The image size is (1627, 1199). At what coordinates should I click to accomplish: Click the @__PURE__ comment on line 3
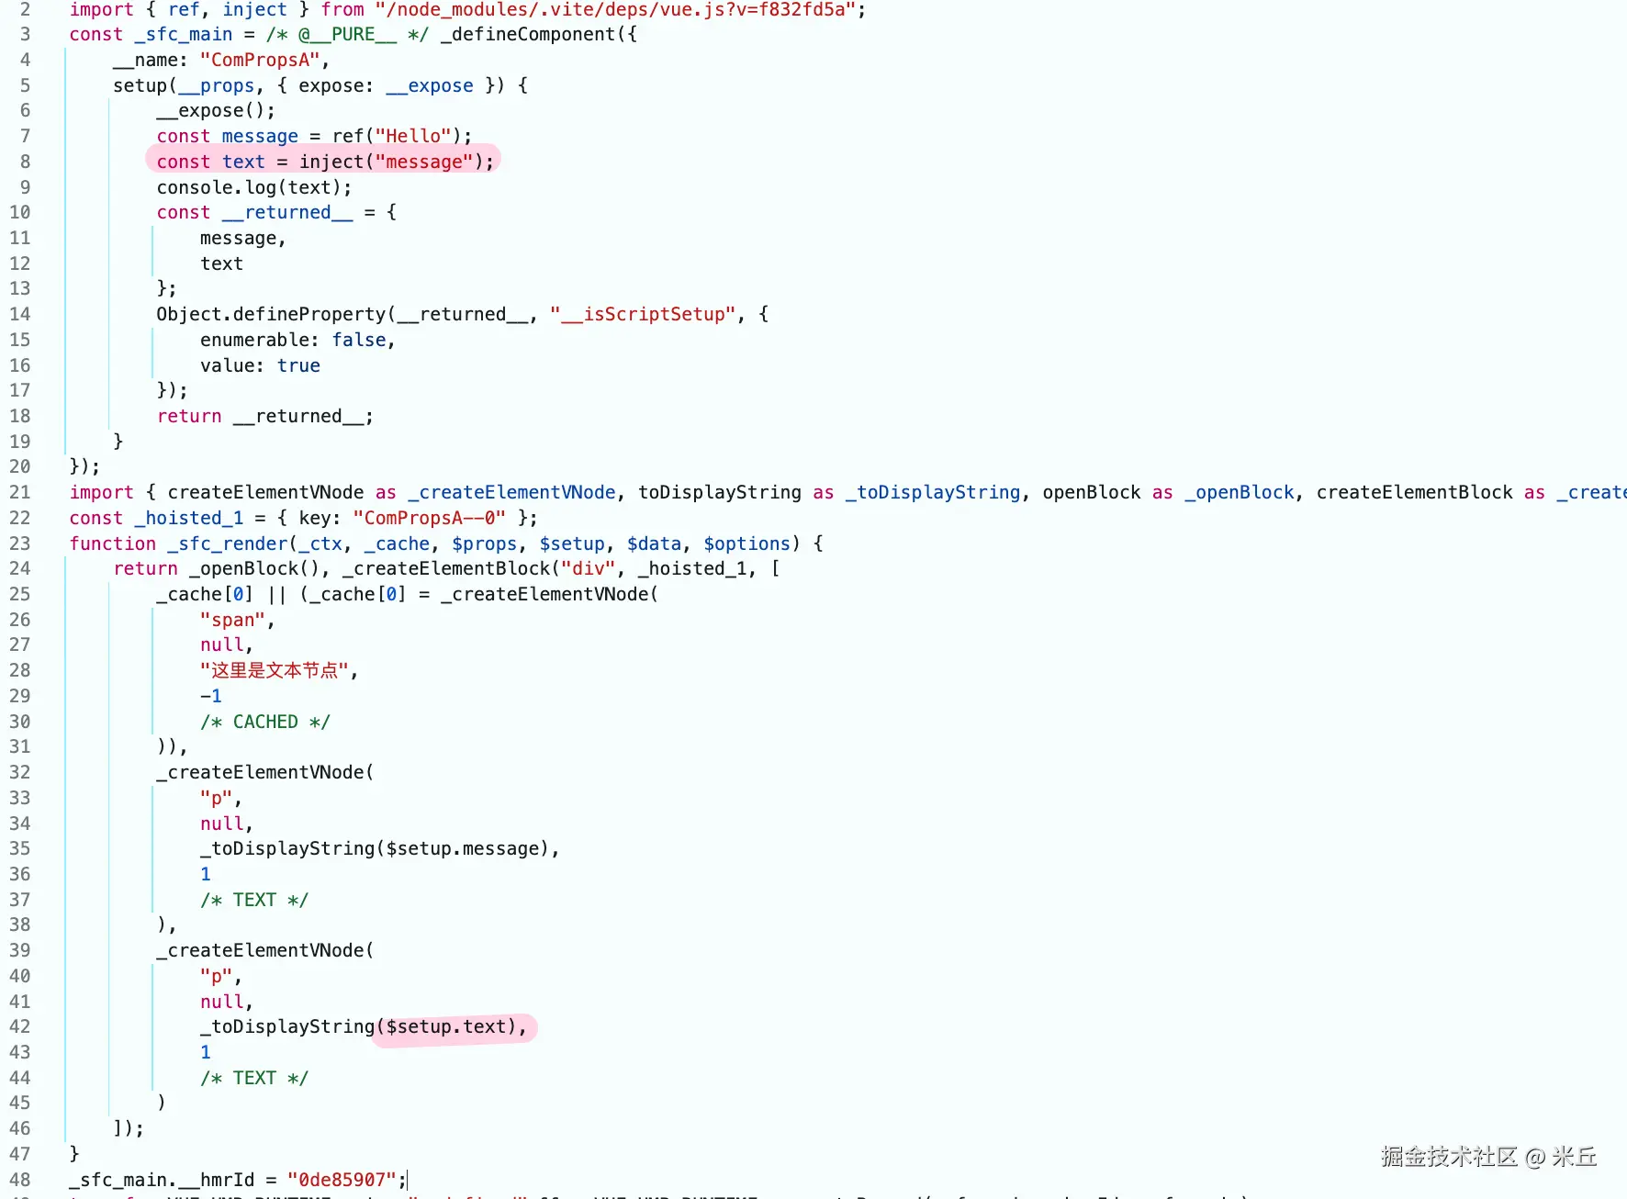coord(348,34)
